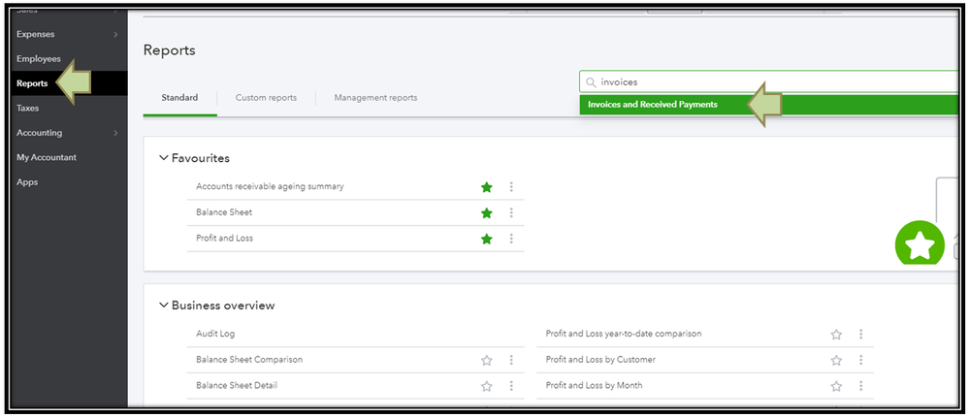Viewport: 969px width, 418px height.
Task: Open options menu for Balance Sheet Comparison
Action: [x=511, y=360]
